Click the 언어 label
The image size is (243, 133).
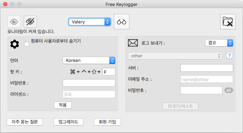(x=14, y=61)
